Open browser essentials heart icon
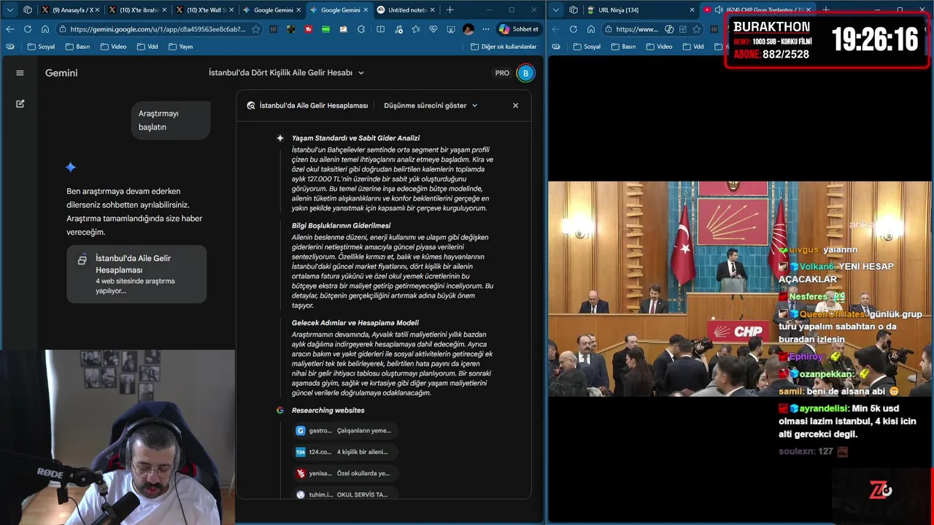934x525 pixels. coord(433,29)
